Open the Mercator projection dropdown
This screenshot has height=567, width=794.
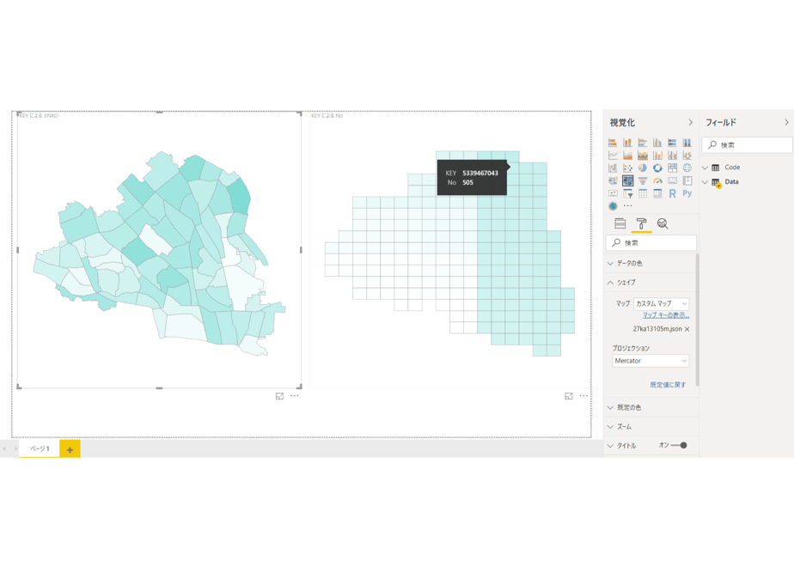(650, 361)
